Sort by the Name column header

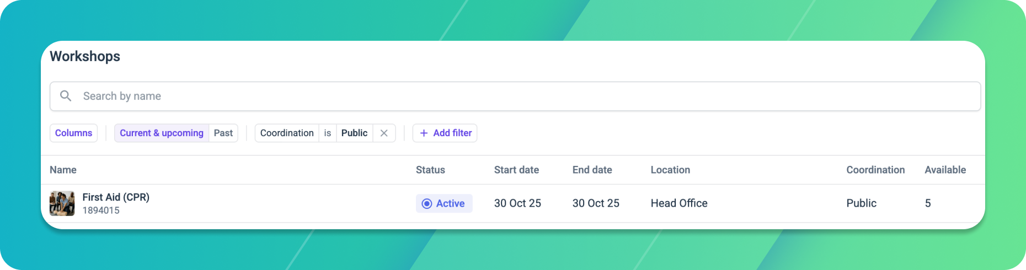coord(63,170)
